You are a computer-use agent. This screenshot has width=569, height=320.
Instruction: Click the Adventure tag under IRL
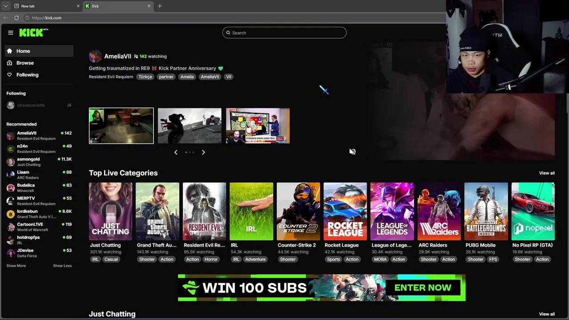pyautogui.click(x=255, y=260)
